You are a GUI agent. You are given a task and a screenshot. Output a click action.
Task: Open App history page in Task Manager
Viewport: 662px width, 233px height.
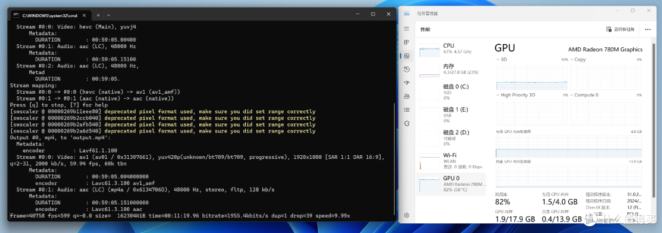point(406,69)
